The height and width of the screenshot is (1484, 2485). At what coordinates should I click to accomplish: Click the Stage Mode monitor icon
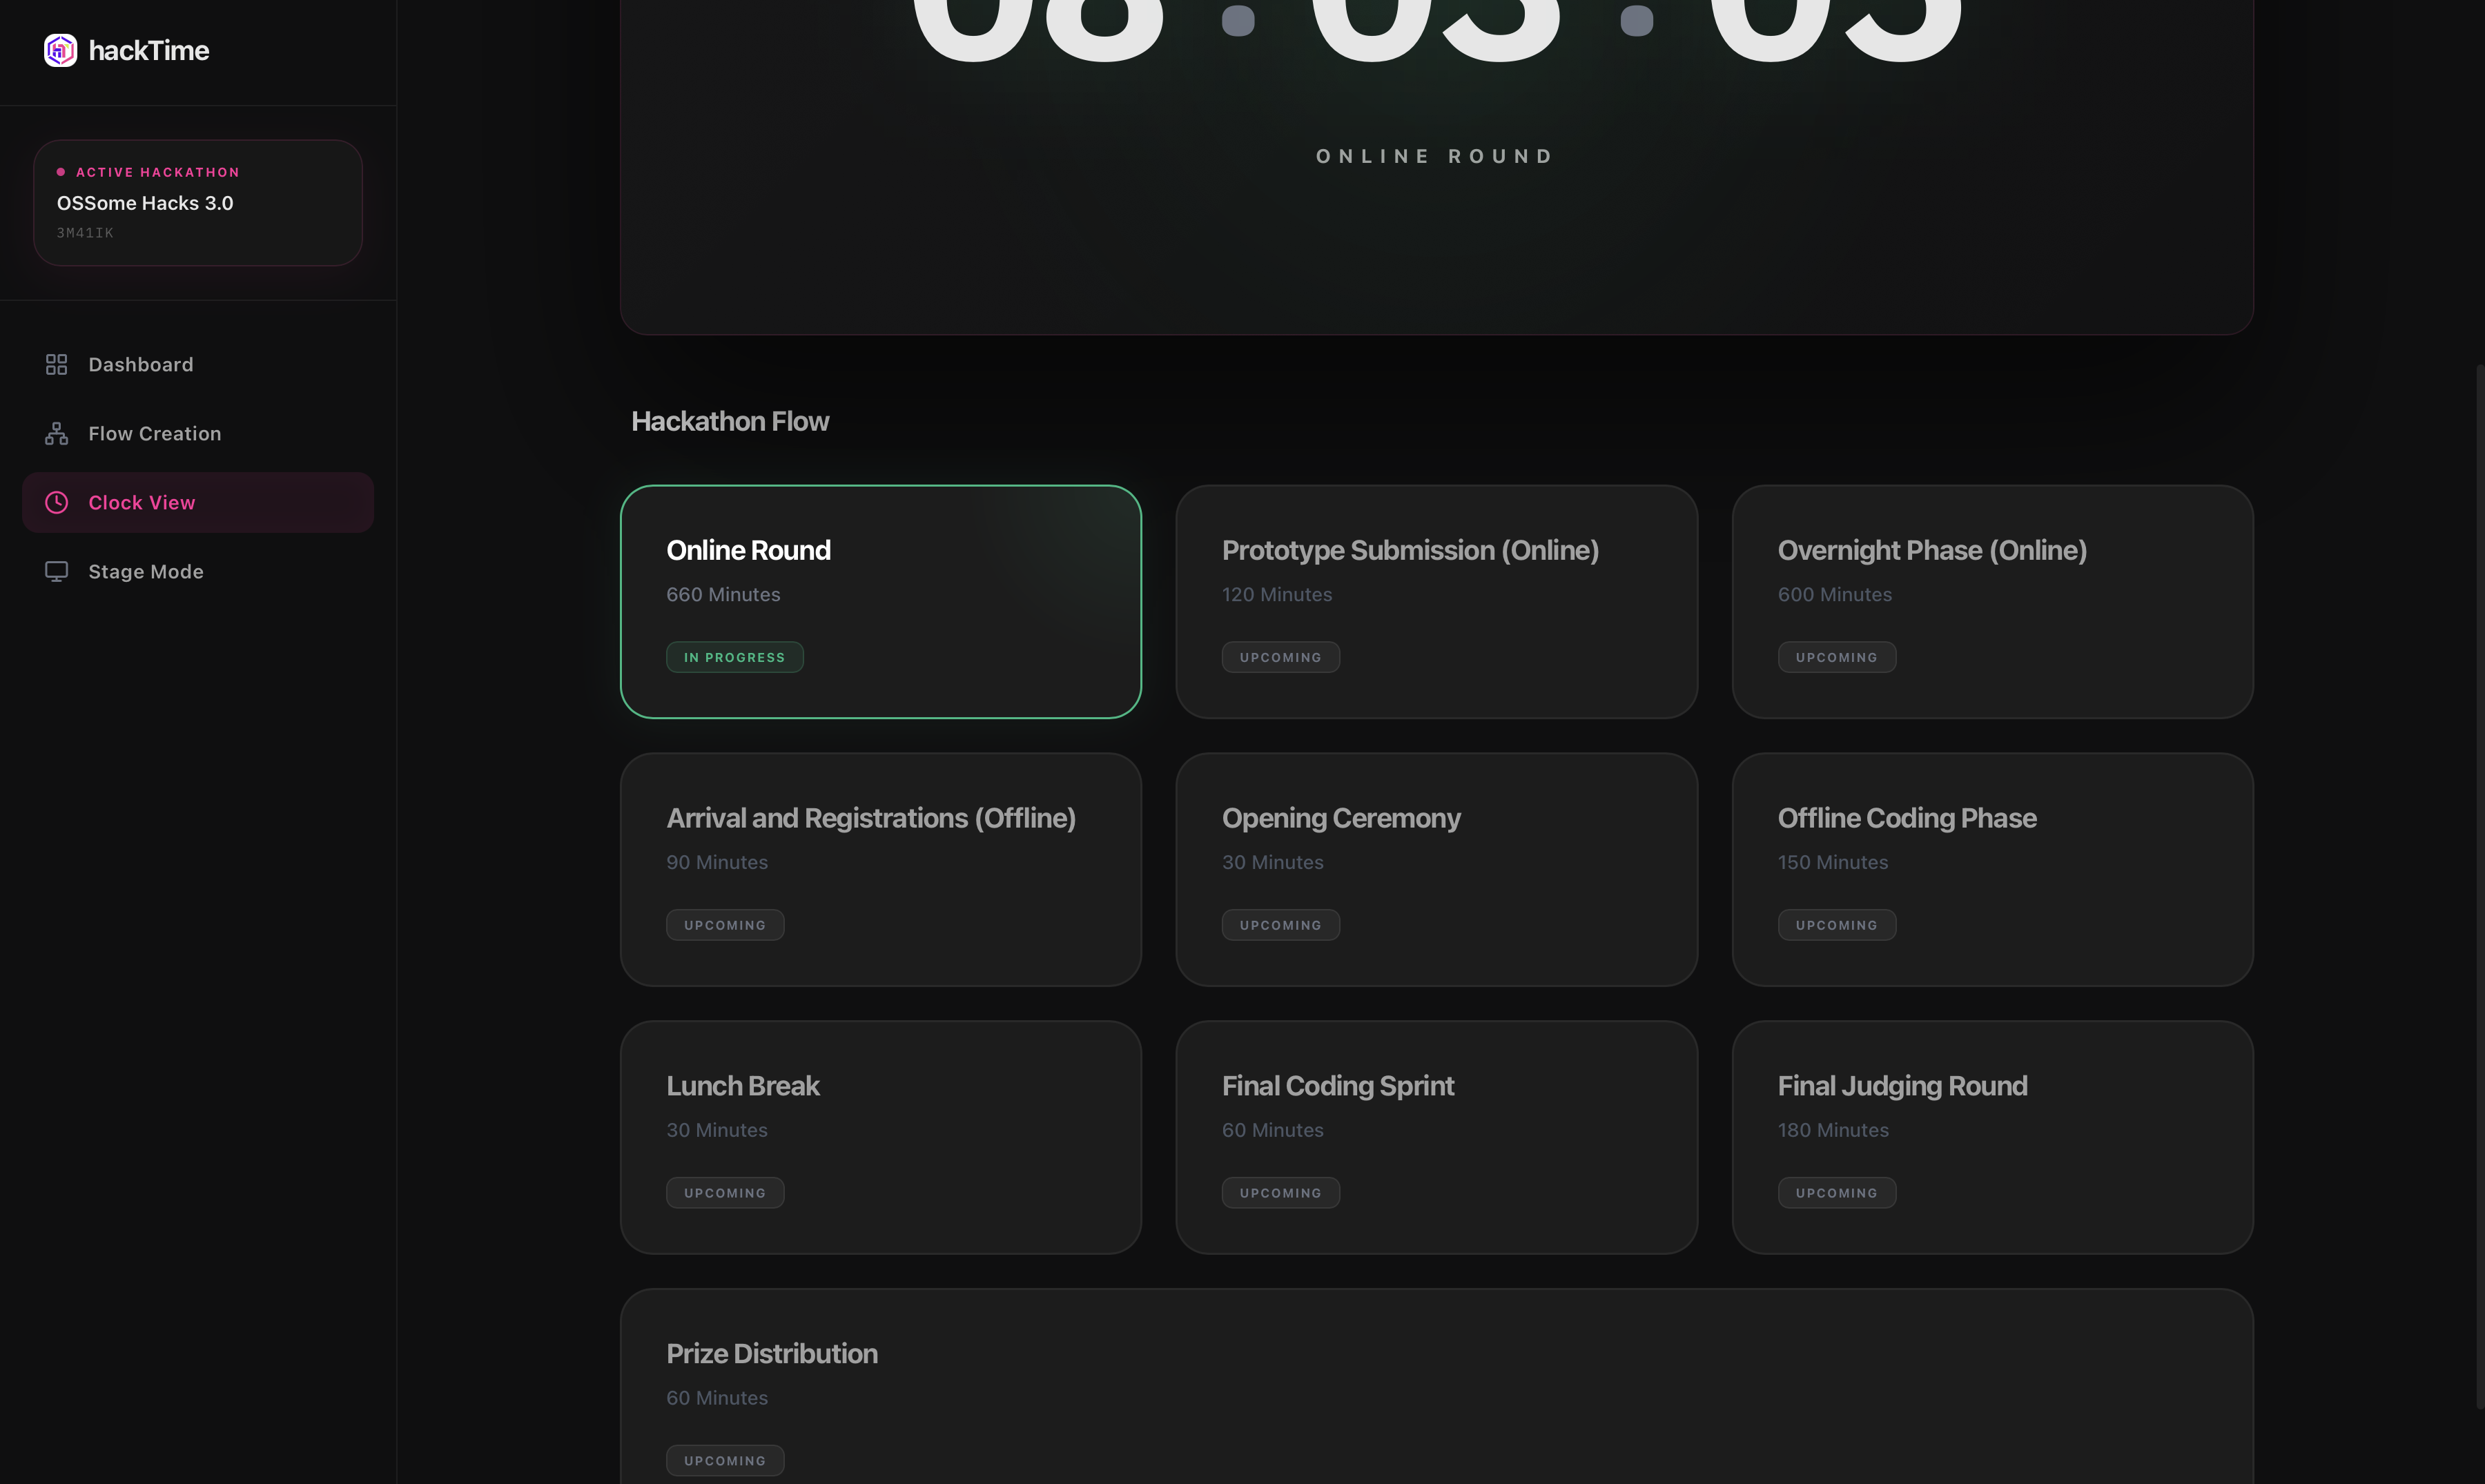(x=56, y=571)
